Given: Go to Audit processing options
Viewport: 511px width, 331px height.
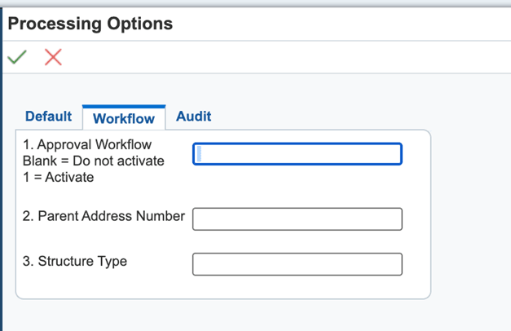Looking at the screenshot, I should (x=193, y=117).
